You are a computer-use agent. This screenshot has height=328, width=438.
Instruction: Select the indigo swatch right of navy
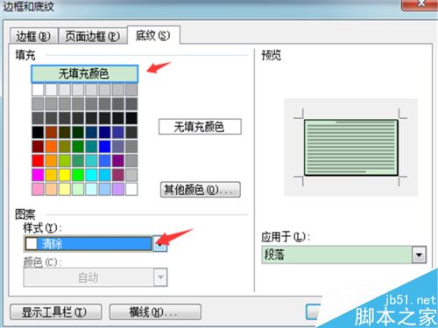pyautogui.click(x=118, y=132)
